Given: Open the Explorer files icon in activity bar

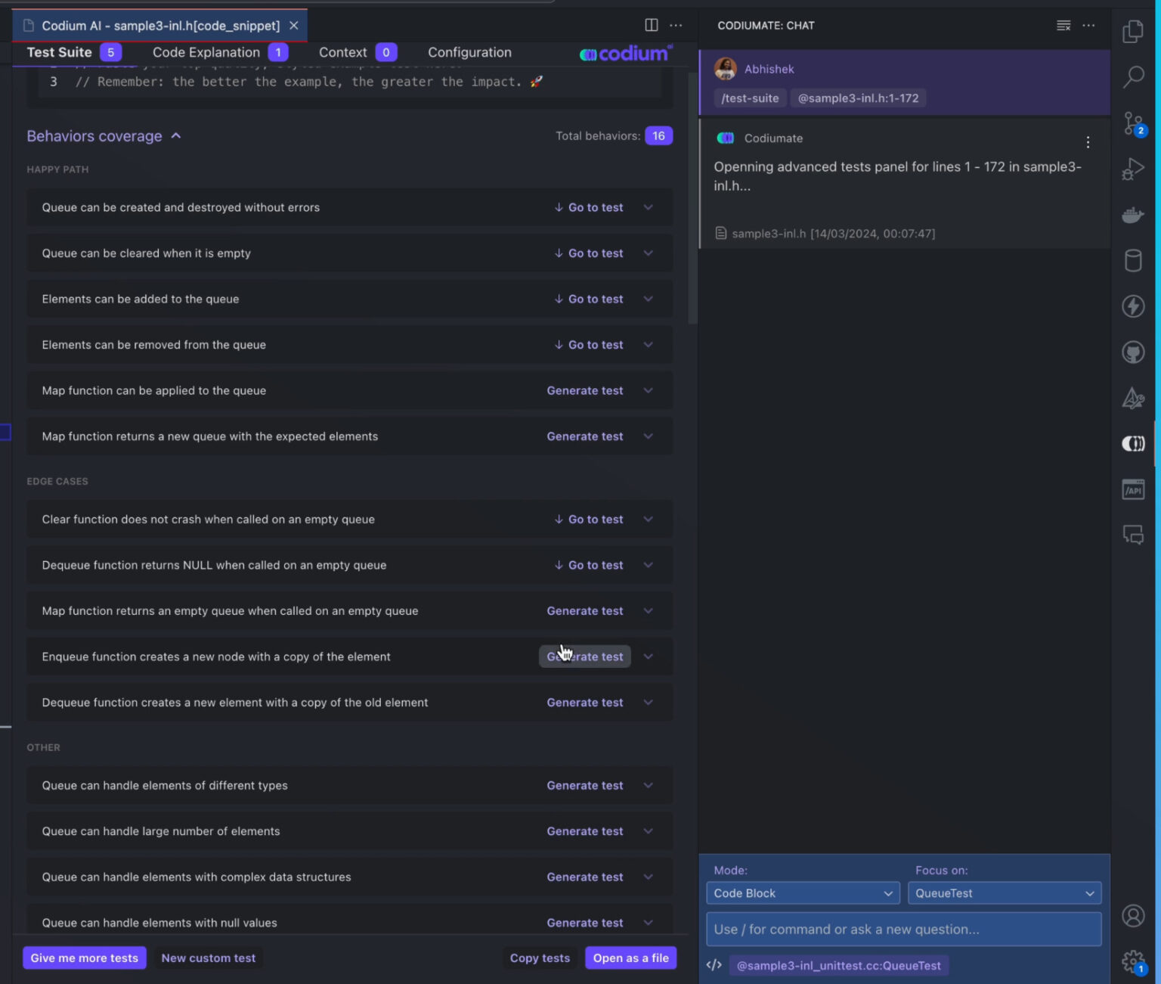Looking at the screenshot, I should [1132, 32].
